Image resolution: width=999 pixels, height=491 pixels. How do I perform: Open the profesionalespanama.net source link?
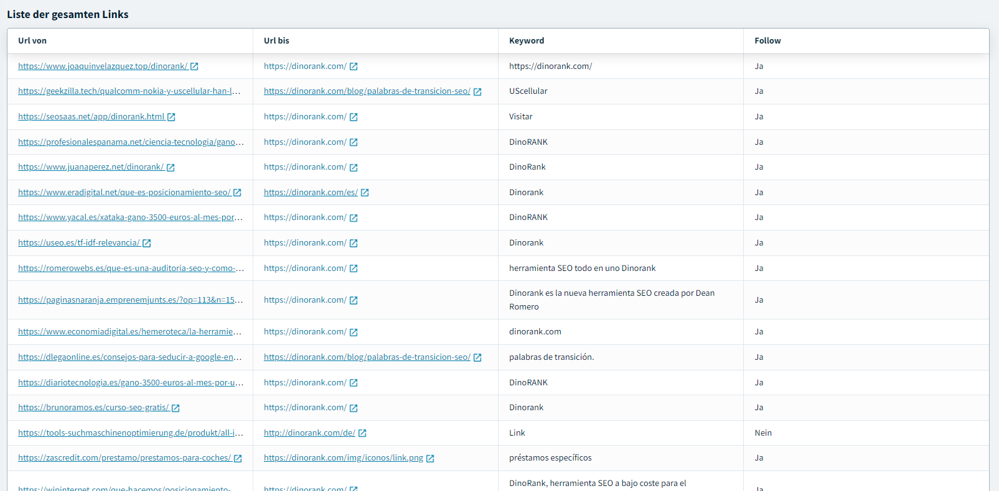click(x=131, y=142)
